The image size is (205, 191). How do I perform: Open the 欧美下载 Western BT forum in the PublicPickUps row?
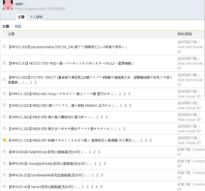point(191,152)
